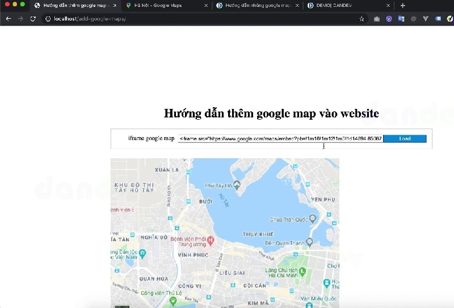Screen dimensions: 454x308
Task: Close the DEMO| DANDEV tab
Action: [388, 6]
